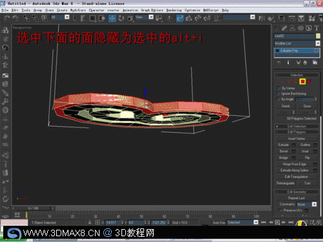Open the key filter Selected dropdown

tap(256, 222)
